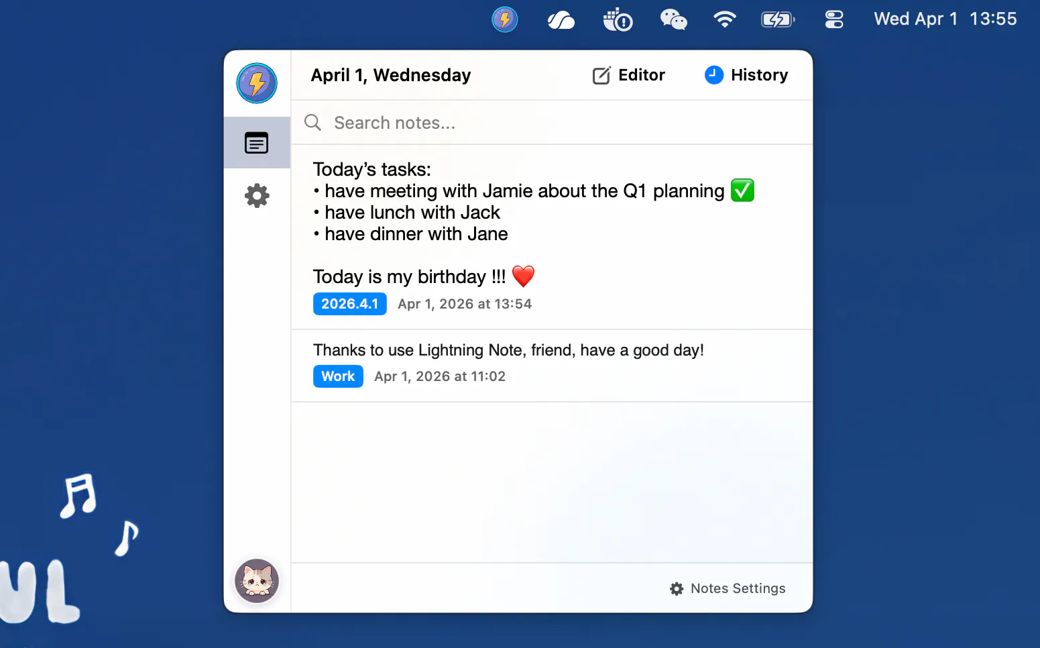Click the Editor pencil icon
Image resolution: width=1040 pixels, height=648 pixels.
click(x=601, y=75)
